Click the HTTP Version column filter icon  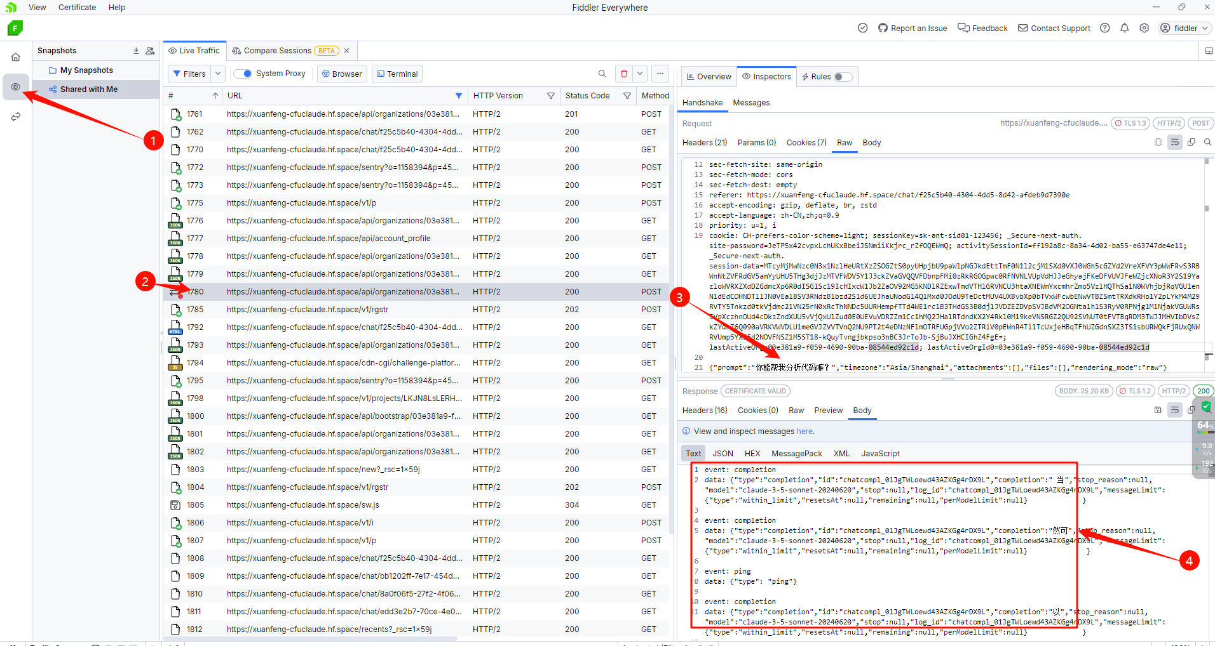[551, 96]
